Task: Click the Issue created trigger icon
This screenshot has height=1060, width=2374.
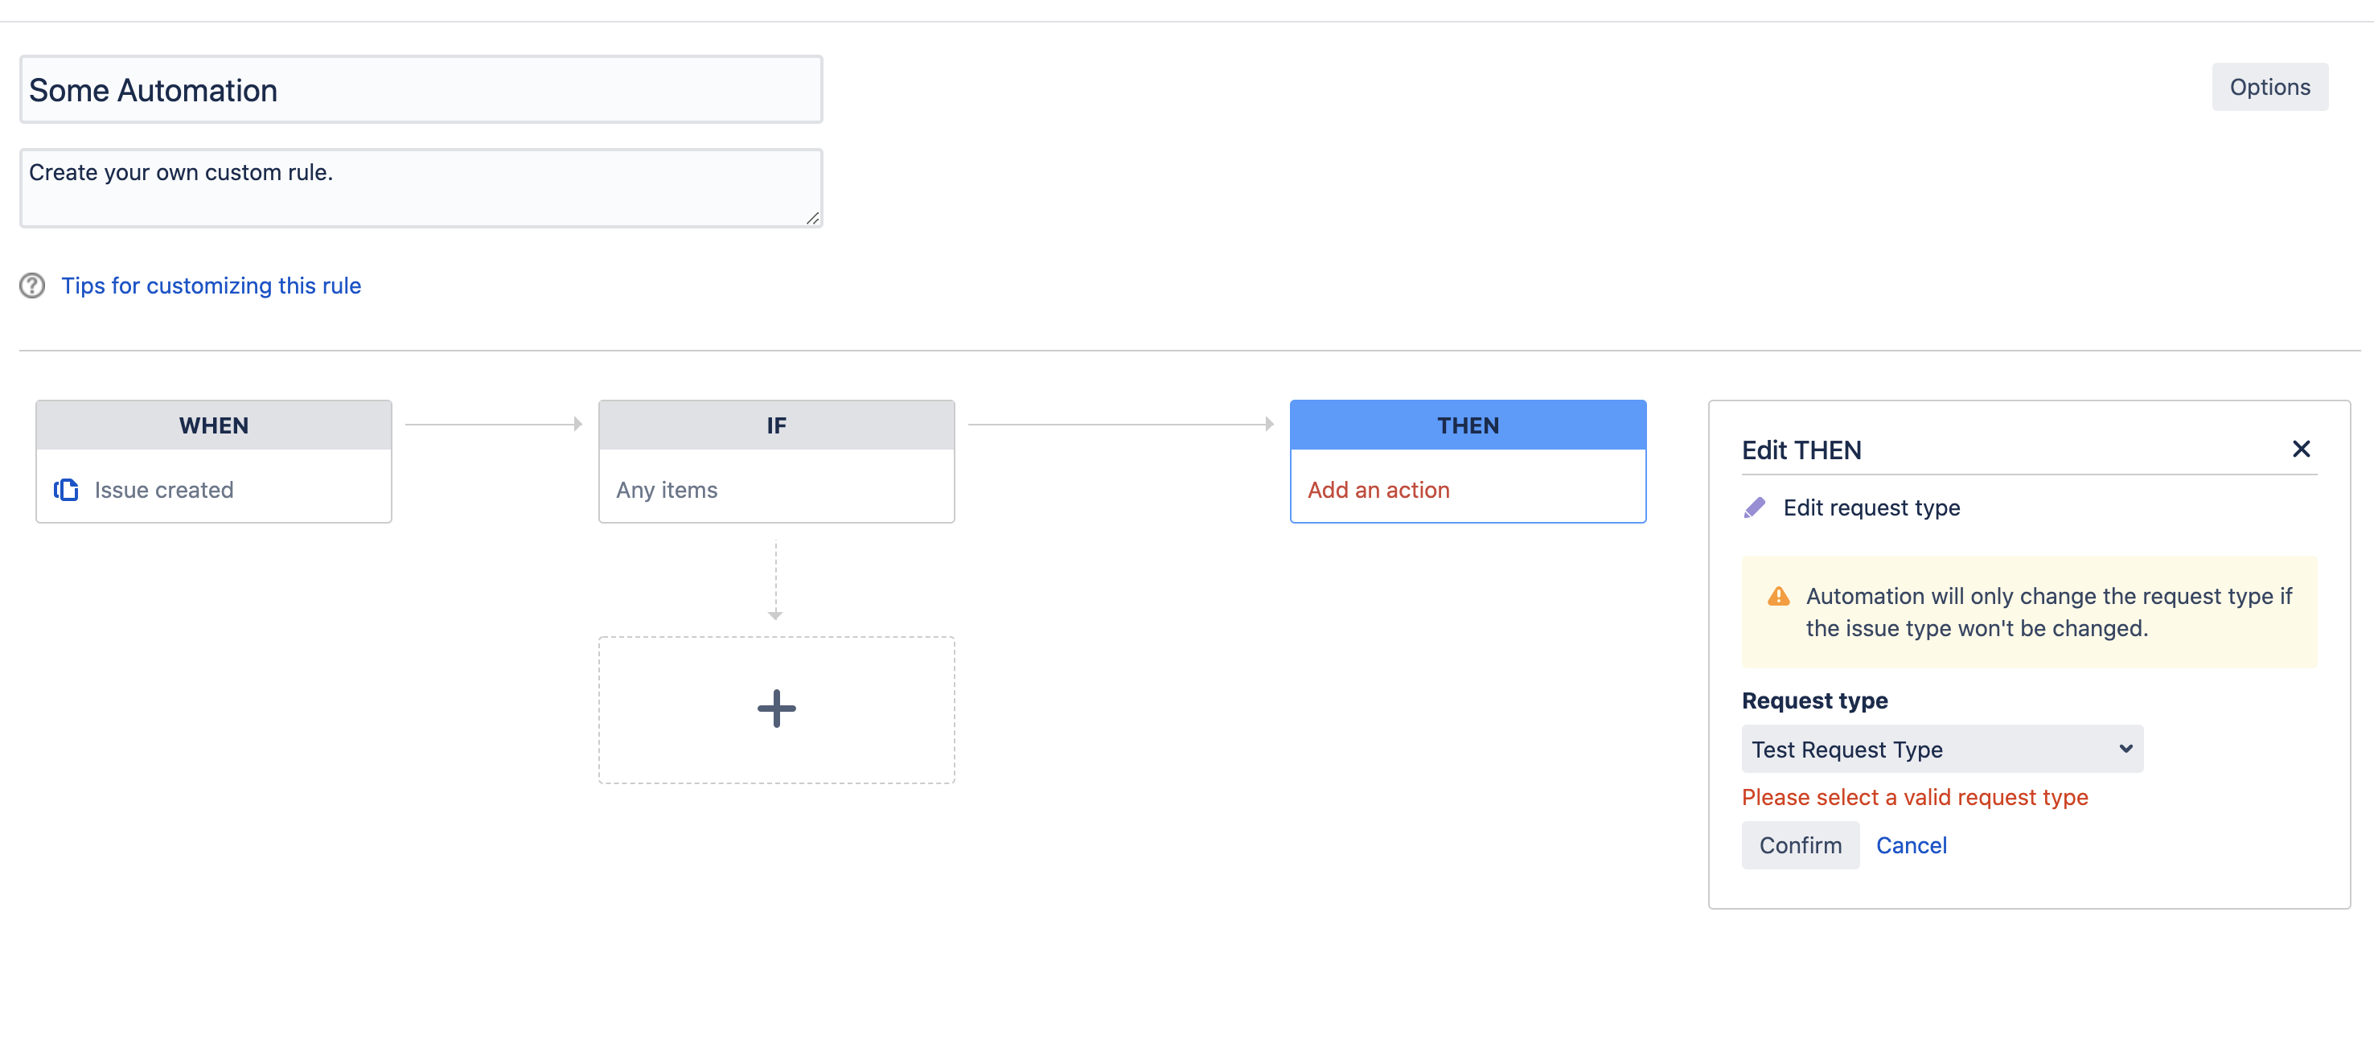Action: [67, 490]
